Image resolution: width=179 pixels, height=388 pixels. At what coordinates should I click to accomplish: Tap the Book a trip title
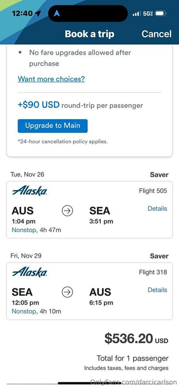pos(89,34)
